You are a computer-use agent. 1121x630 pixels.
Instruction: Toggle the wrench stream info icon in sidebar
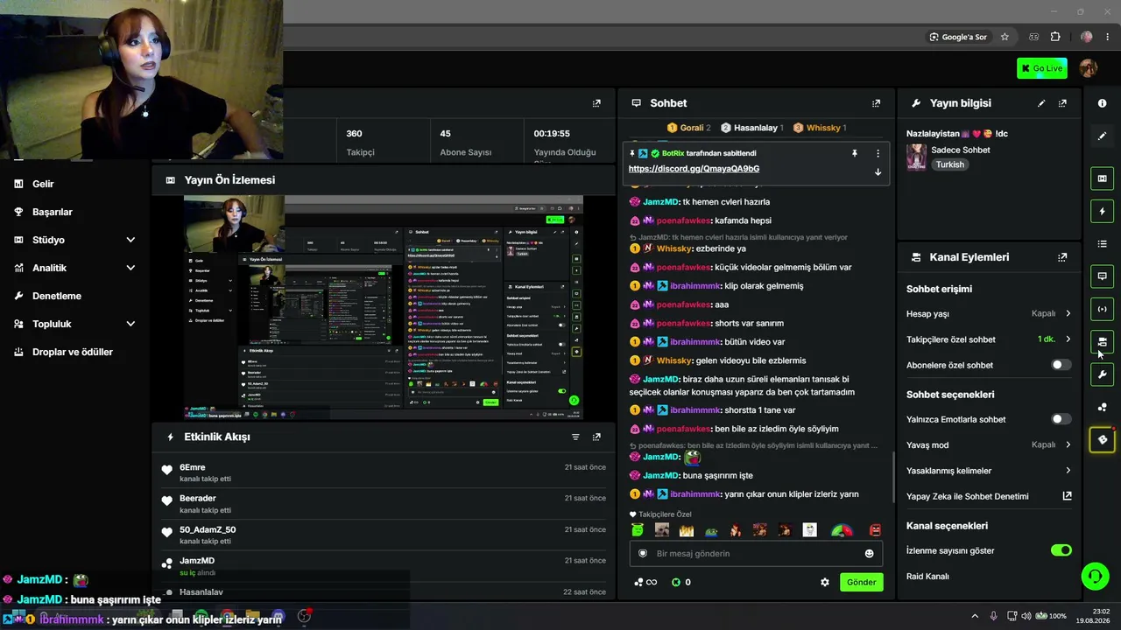pos(1103,374)
